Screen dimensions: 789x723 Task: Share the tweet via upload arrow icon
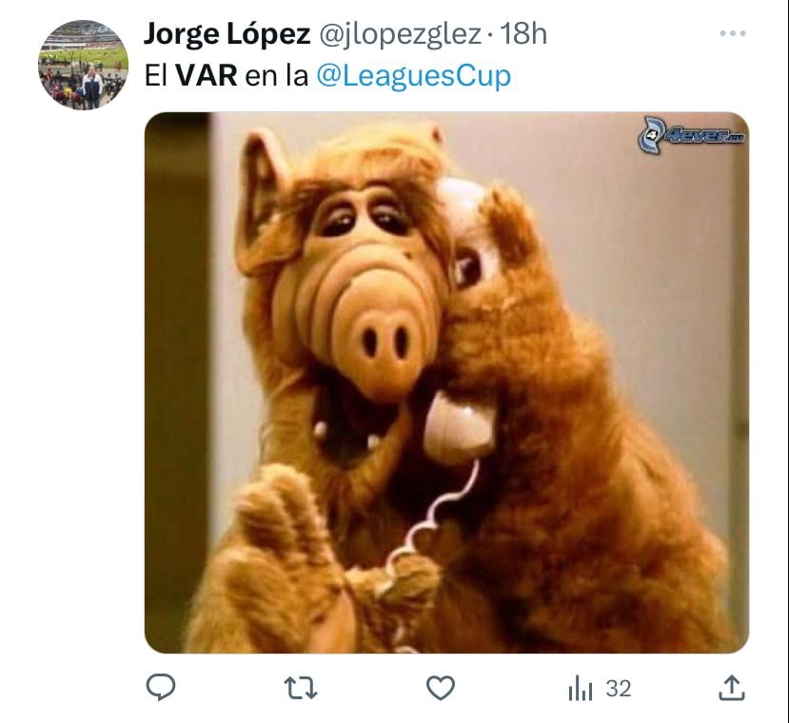point(731,688)
